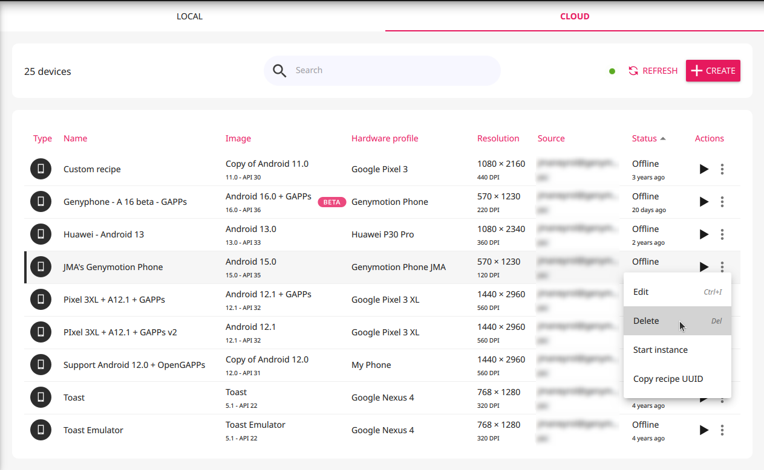The width and height of the screenshot is (764, 470).
Task: Choose Start instance from the menu
Action: click(677, 350)
